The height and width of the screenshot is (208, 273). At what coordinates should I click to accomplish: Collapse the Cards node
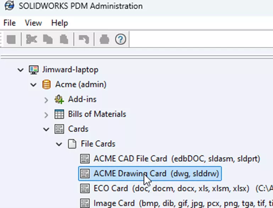pyautogui.click(x=46, y=129)
